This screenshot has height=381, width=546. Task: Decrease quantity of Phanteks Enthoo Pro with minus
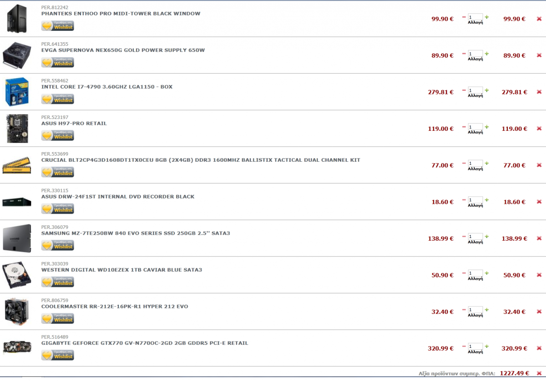[x=464, y=17]
